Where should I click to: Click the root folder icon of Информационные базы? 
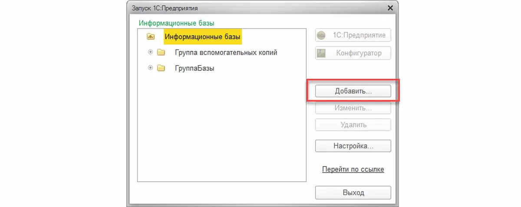[x=151, y=37]
